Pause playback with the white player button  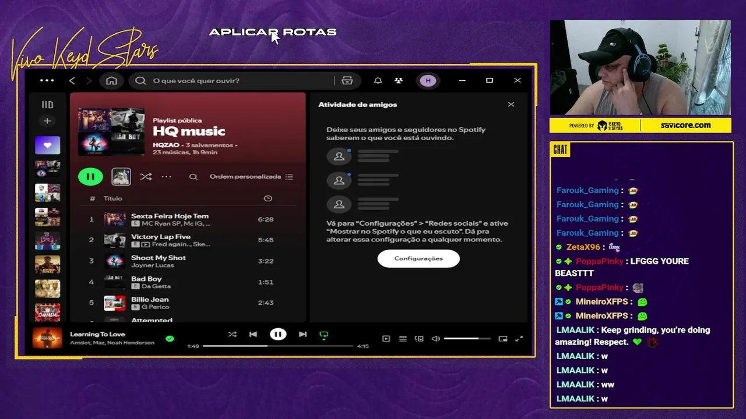(278, 334)
